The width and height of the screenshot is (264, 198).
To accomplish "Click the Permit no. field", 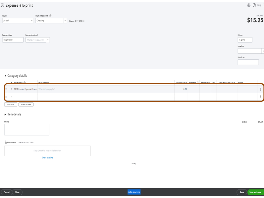I will click(248, 62).
